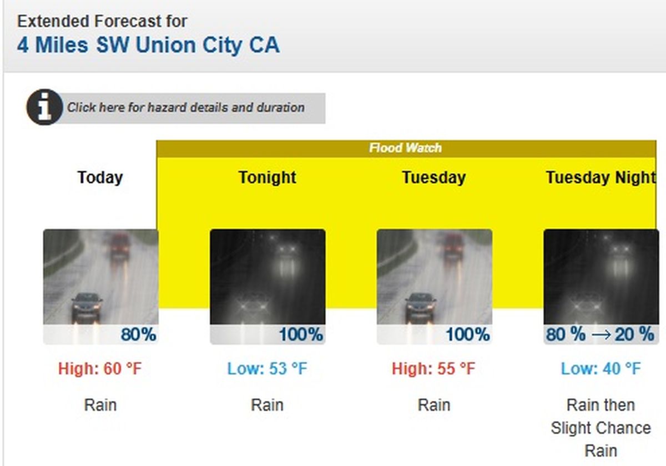Click the 4 Miles SW Union City CA heading
666x466 pixels.
pyautogui.click(x=148, y=45)
